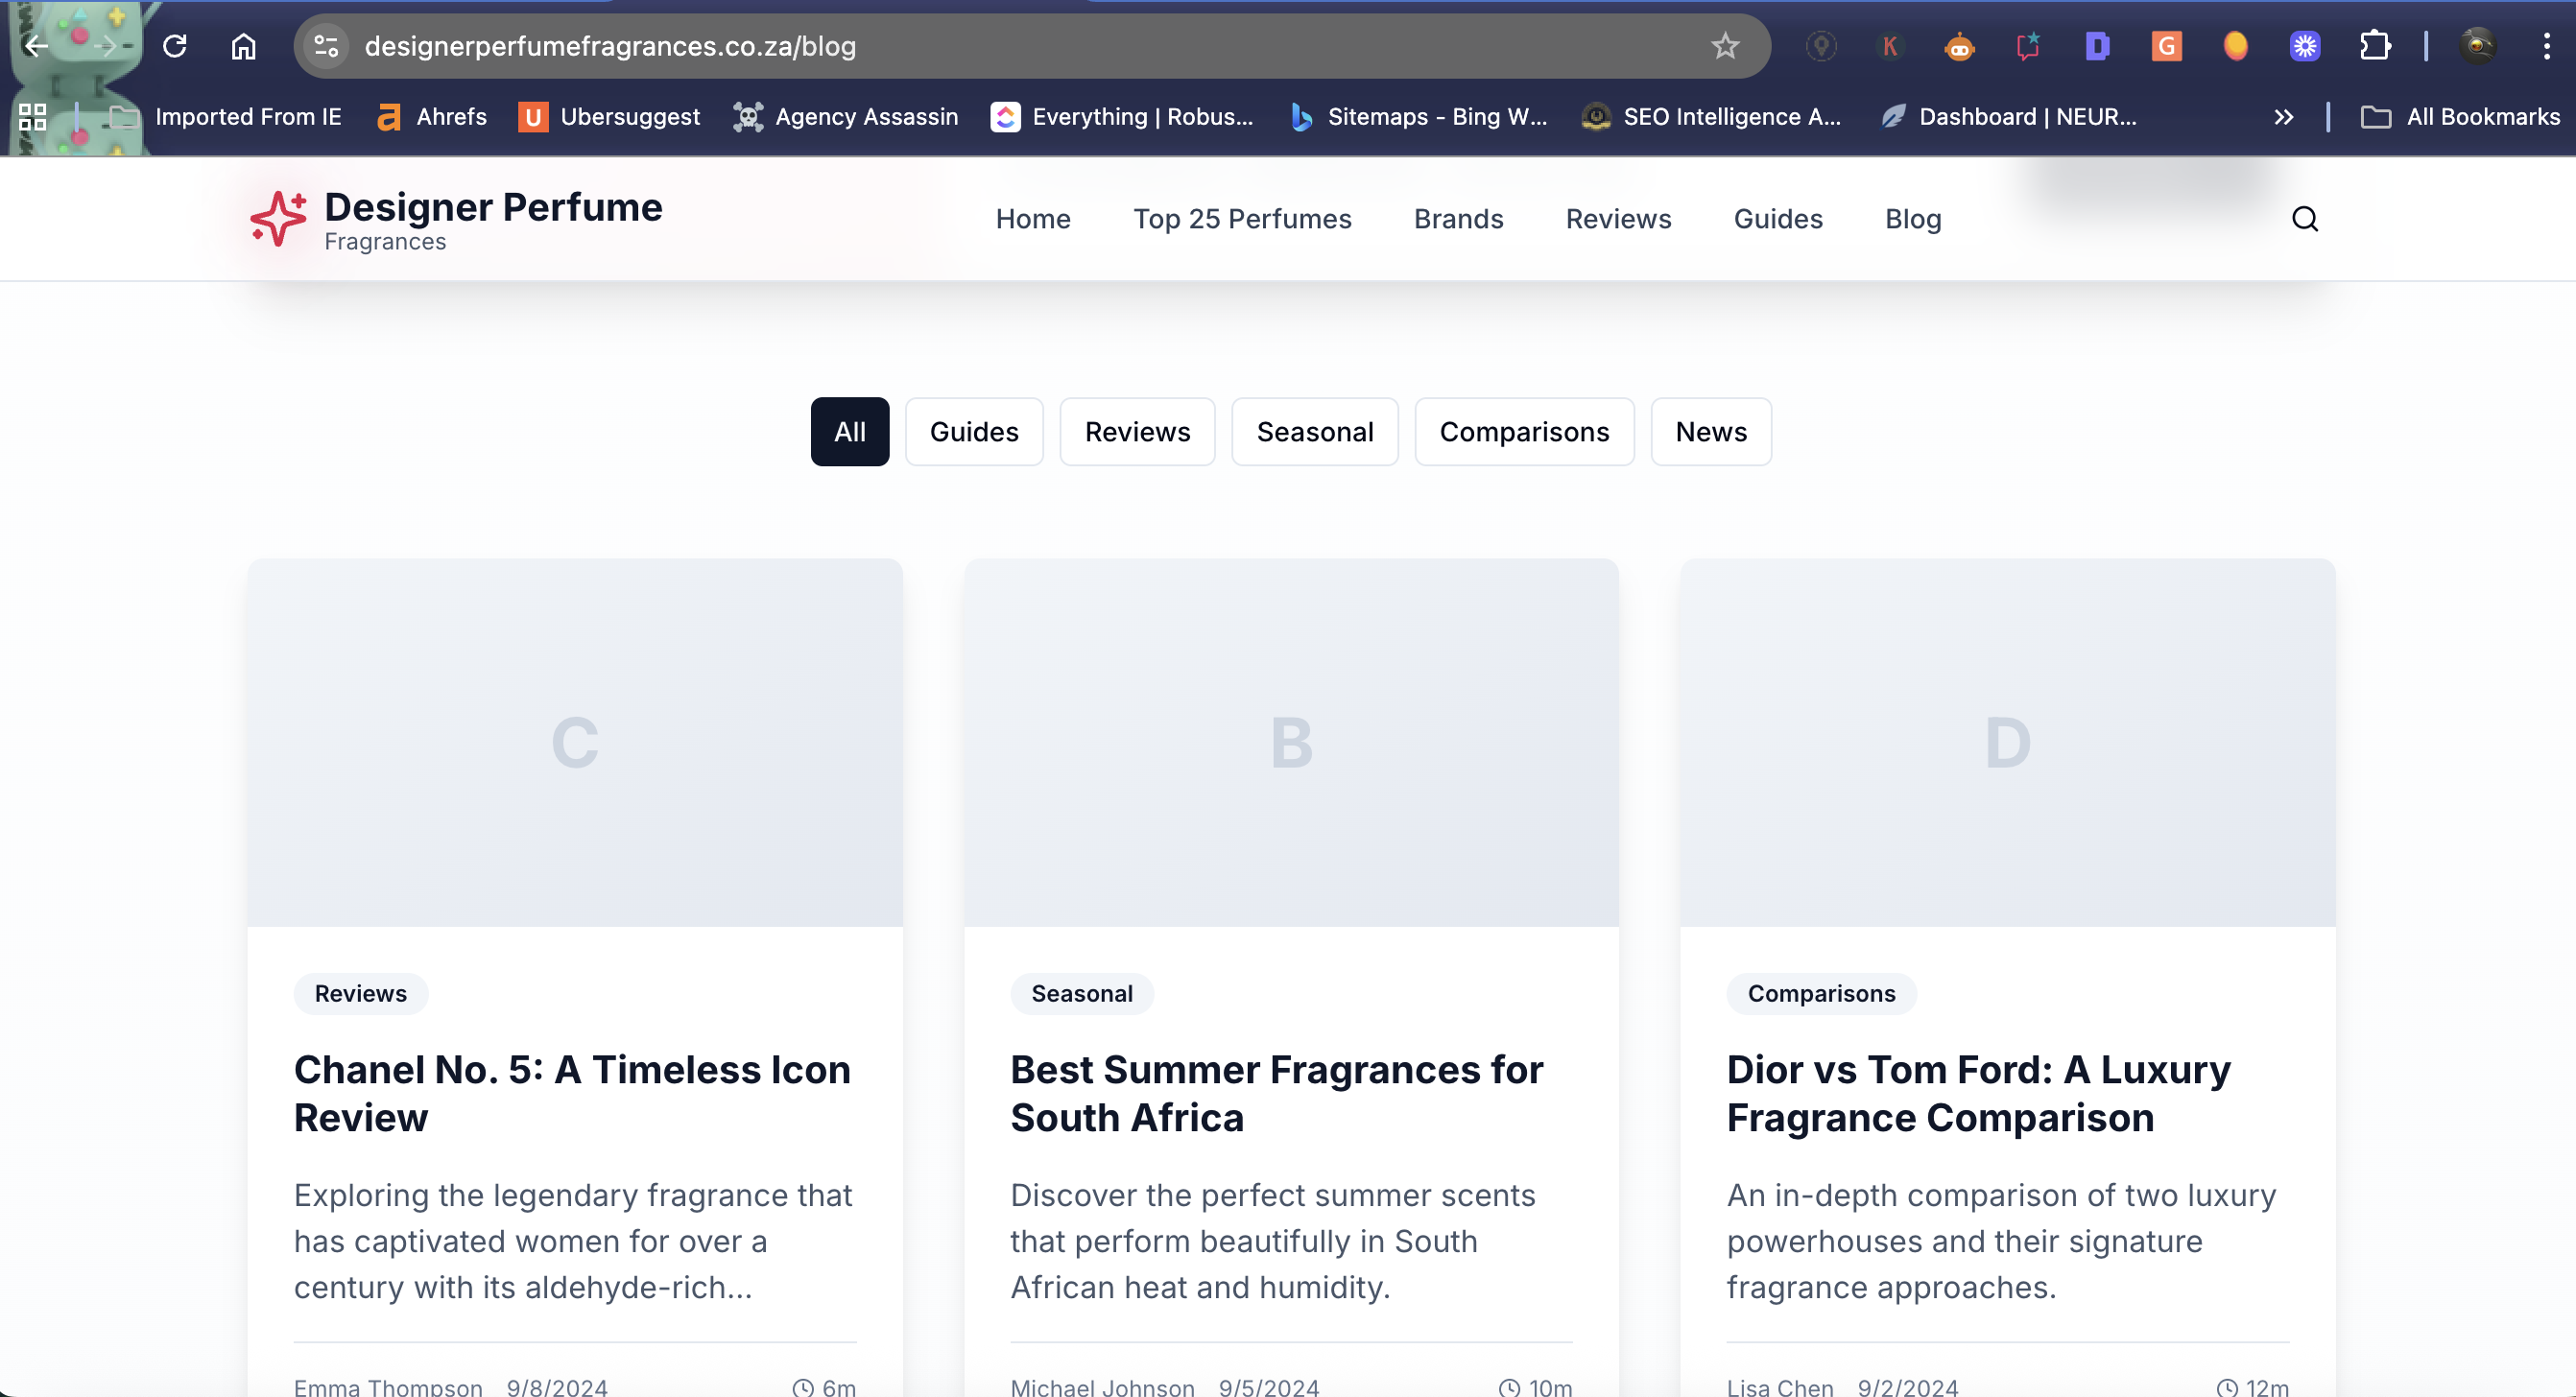Image resolution: width=2576 pixels, height=1397 pixels.
Task: Open the Chrome three-dot menu
Action: pyautogui.click(x=2546, y=46)
